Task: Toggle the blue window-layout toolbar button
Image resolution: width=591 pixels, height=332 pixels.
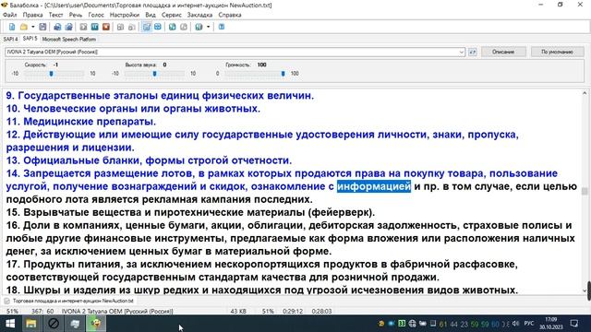Action: (x=158, y=27)
